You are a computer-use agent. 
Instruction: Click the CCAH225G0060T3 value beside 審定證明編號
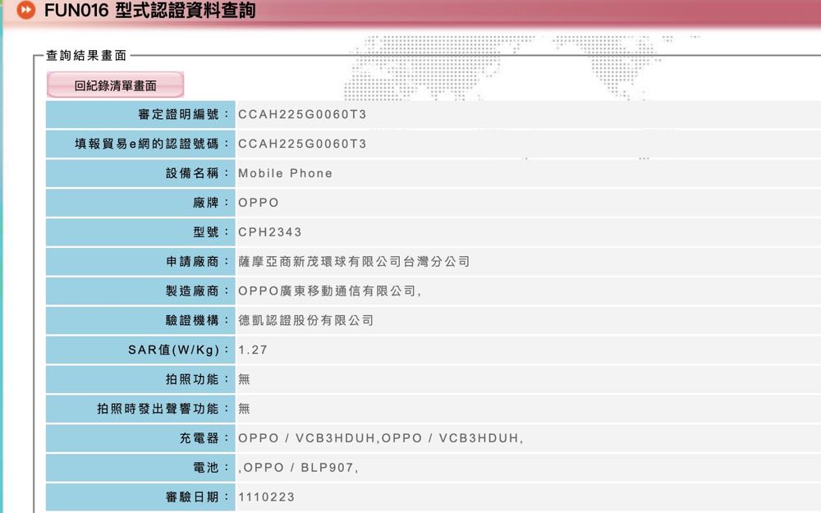302,115
